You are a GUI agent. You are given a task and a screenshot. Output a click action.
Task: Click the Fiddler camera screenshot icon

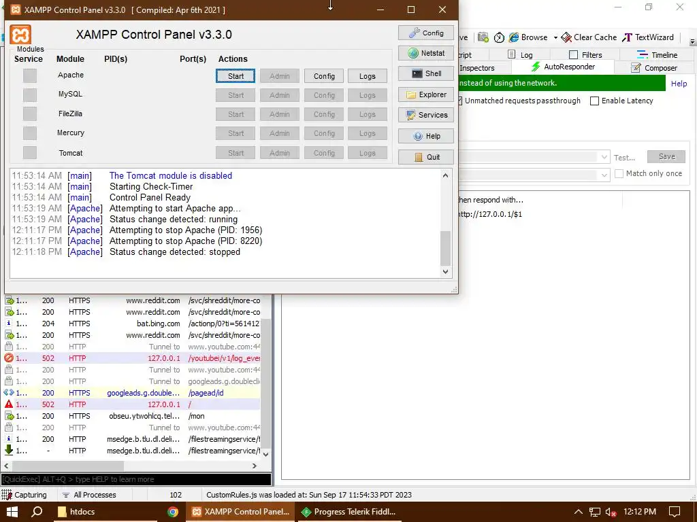pyautogui.click(x=483, y=38)
